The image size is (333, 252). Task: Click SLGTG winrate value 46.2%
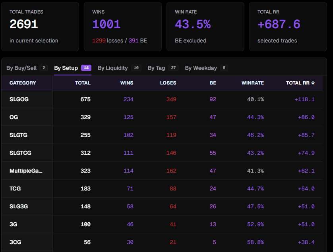[256, 135]
